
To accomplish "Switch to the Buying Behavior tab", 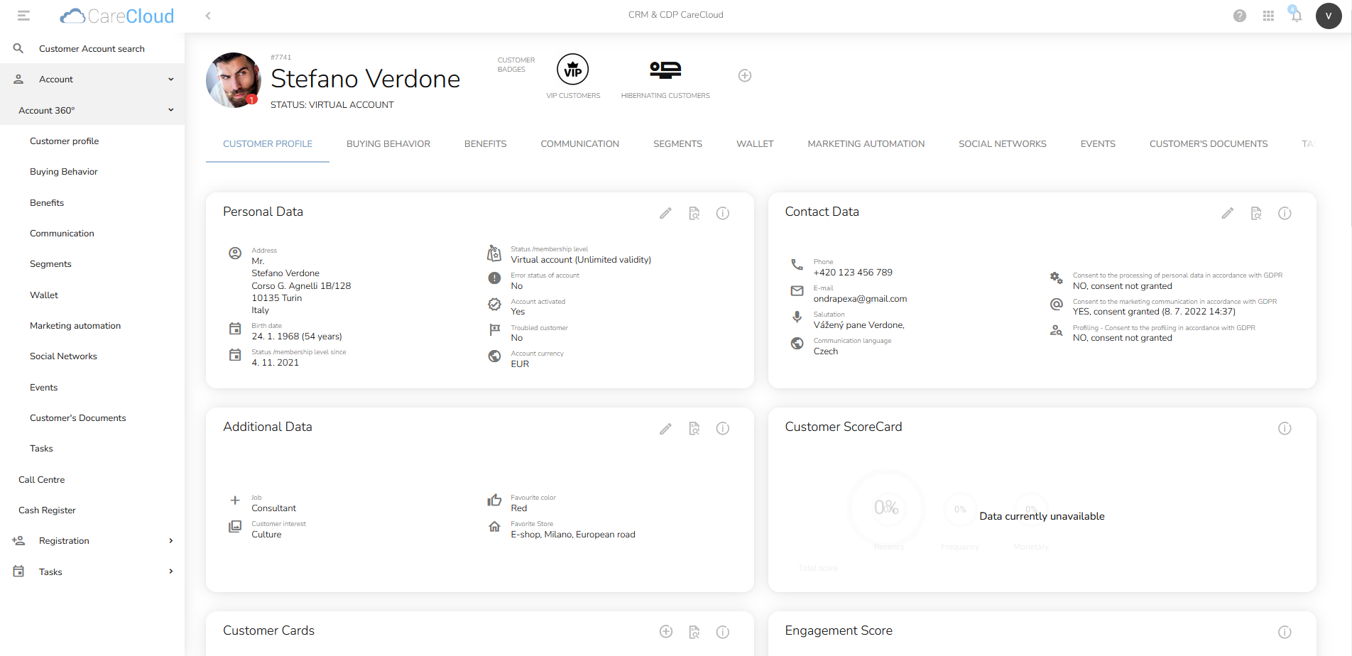I will (388, 144).
